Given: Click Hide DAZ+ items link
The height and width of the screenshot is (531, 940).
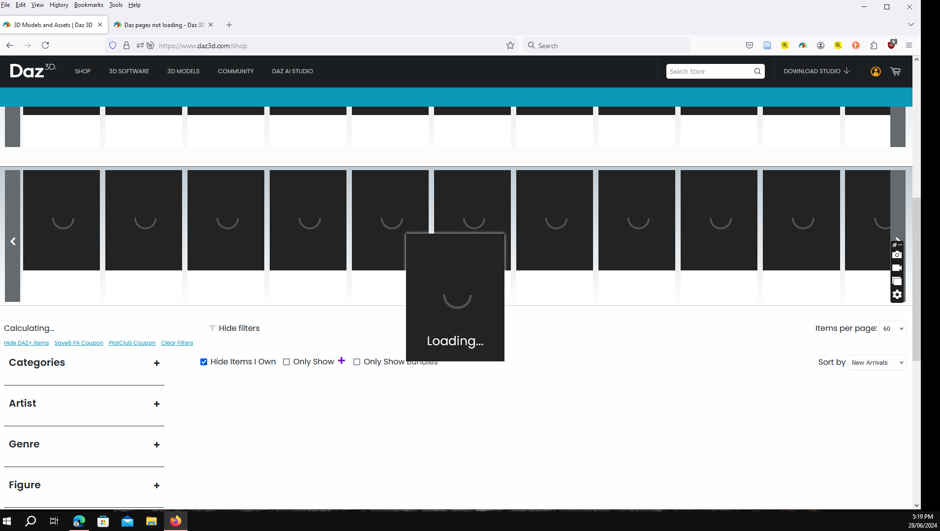Looking at the screenshot, I should [x=27, y=343].
